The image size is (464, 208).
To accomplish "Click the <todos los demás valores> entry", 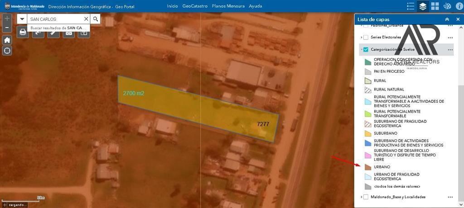I will (397, 187).
